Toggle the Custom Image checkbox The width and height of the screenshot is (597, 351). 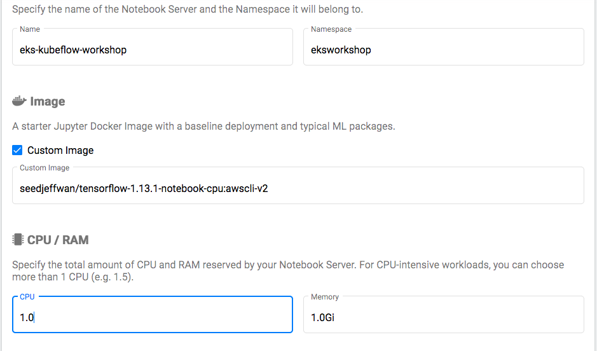tap(18, 151)
